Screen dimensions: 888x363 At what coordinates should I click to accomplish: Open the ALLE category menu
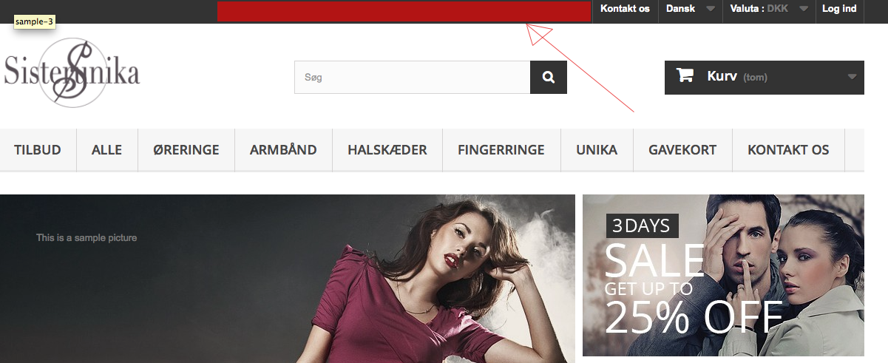pyautogui.click(x=106, y=150)
